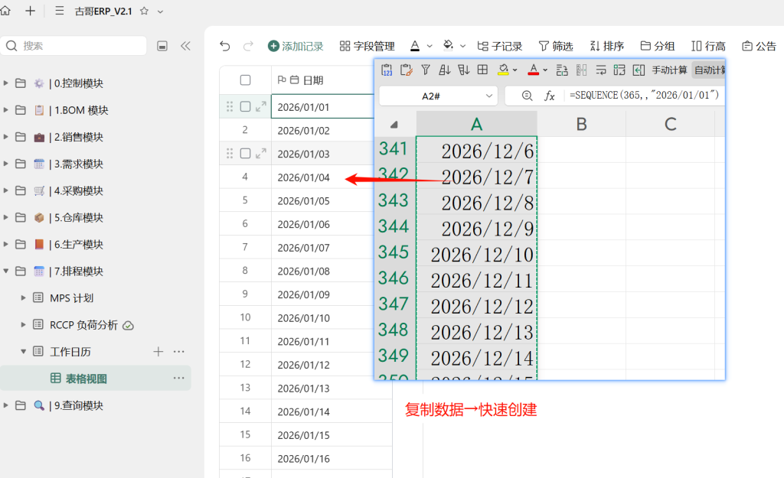Check the row checkbox for 2026/01/03
Viewport: 784px width, 478px height.
point(245,153)
